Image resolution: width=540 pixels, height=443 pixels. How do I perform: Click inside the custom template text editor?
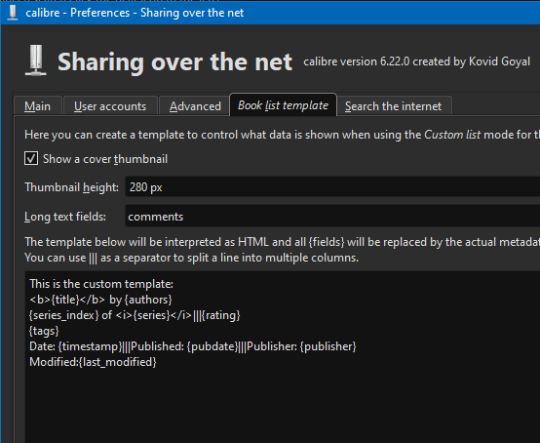pyautogui.click(x=283, y=357)
